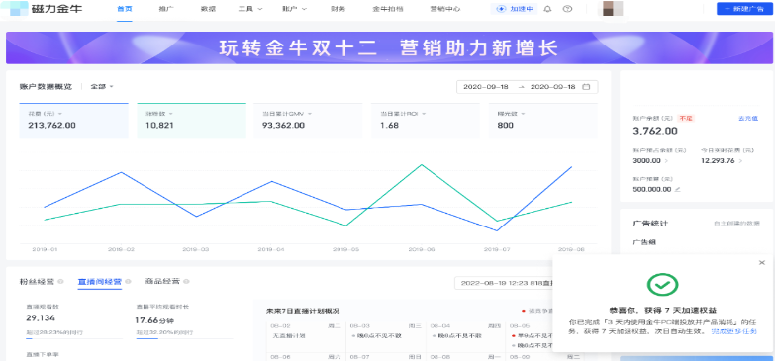Image resolution: width=775 pixels, height=361 pixels.
Task: Open the calendar icon in date range
Action: 586,87
